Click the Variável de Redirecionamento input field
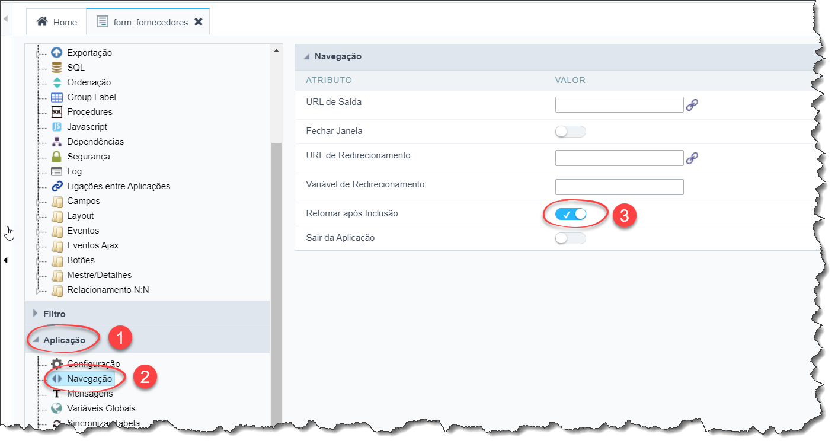This screenshot has height=447, width=838. click(x=619, y=187)
